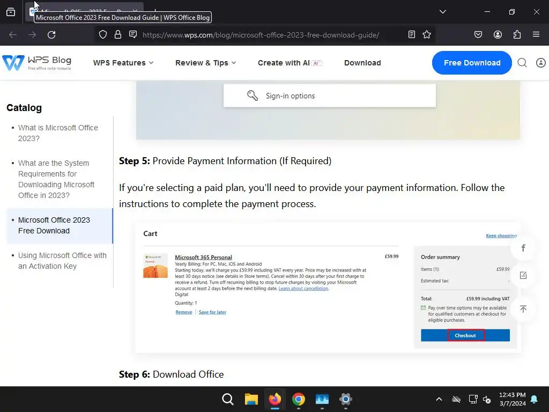This screenshot has width=549, height=412.
Task: Click address bar URL field
Action: click(261, 35)
